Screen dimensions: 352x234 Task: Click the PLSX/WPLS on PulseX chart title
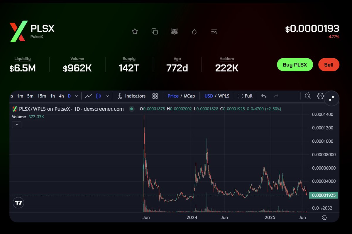point(71,109)
